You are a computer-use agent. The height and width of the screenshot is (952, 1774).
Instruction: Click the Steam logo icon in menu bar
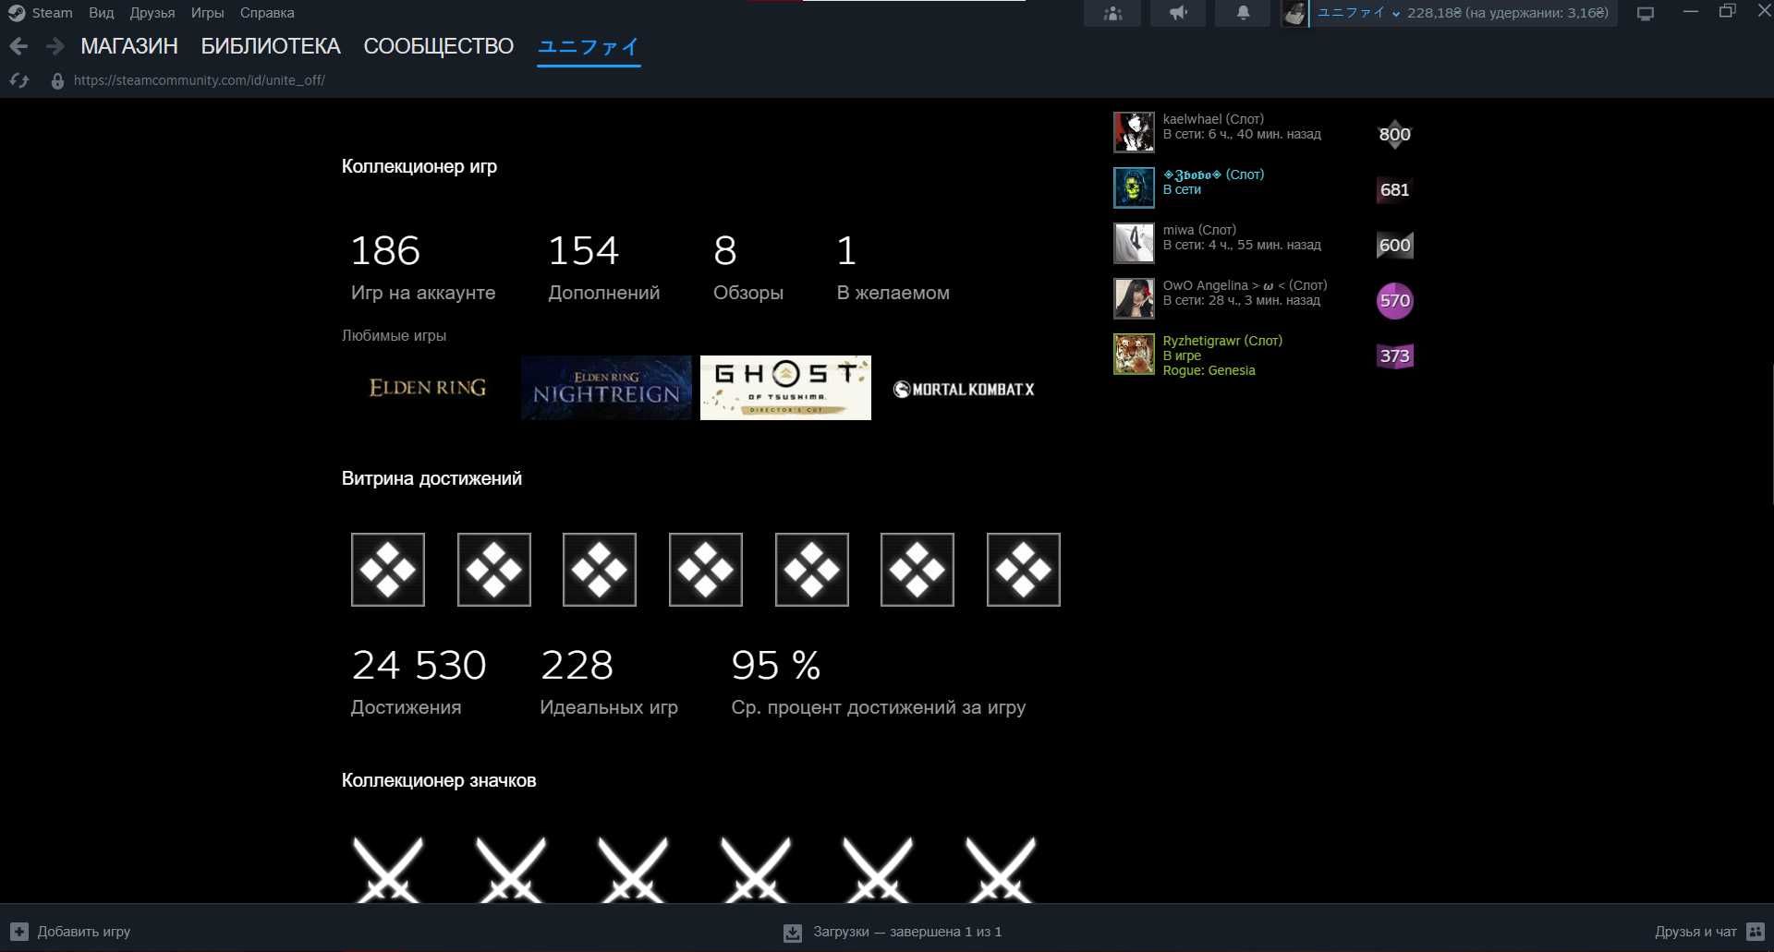pyautogui.click(x=16, y=13)
